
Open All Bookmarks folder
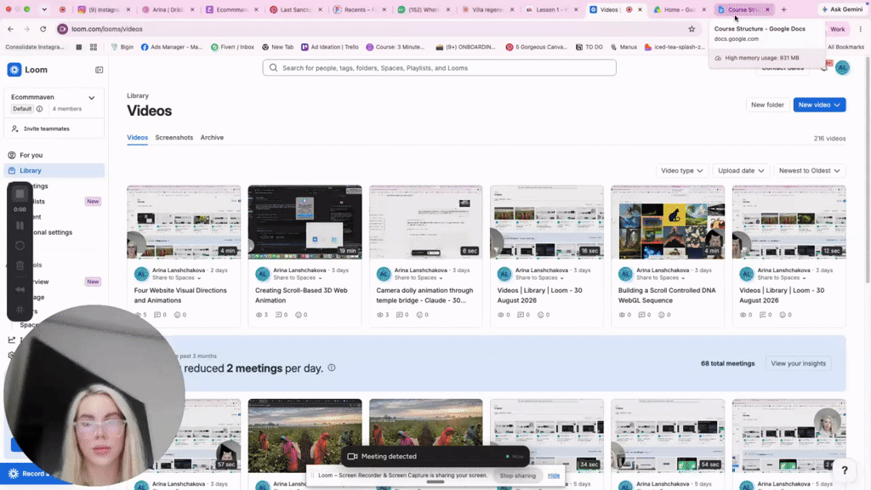coord(846,48)
